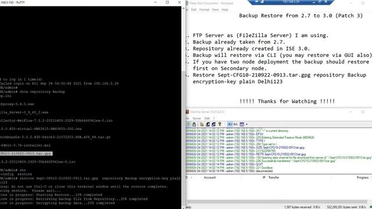Open the dropdown arrow beside the sorting icon
This screenshot has height=209, width=372.
(246, 124)
